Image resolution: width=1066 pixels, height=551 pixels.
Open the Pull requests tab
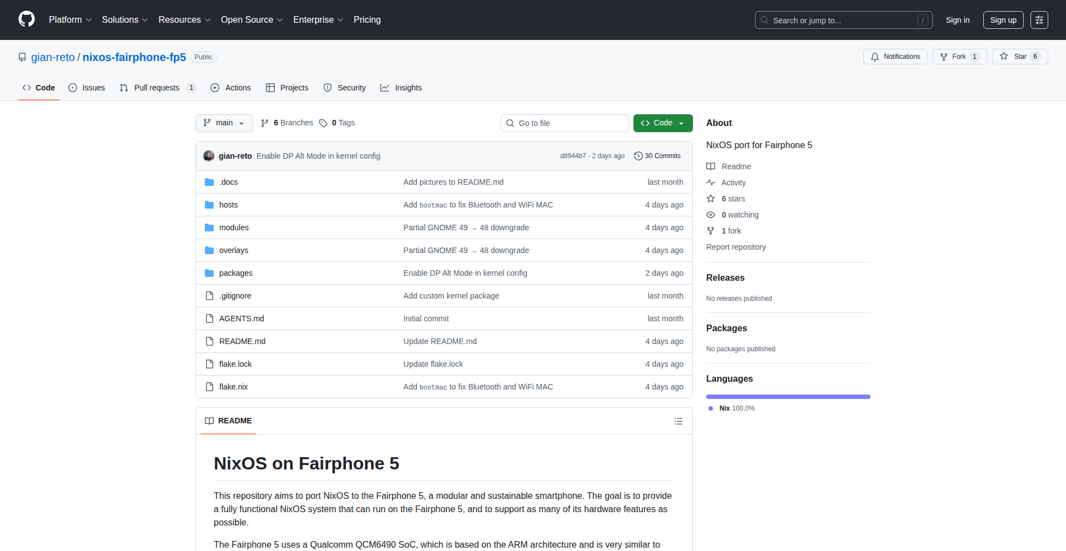[157, 88]
